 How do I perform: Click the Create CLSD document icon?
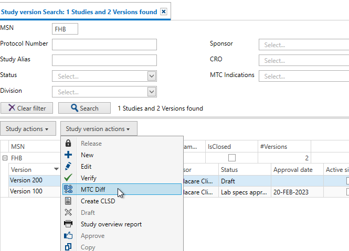tap(68, 201)
